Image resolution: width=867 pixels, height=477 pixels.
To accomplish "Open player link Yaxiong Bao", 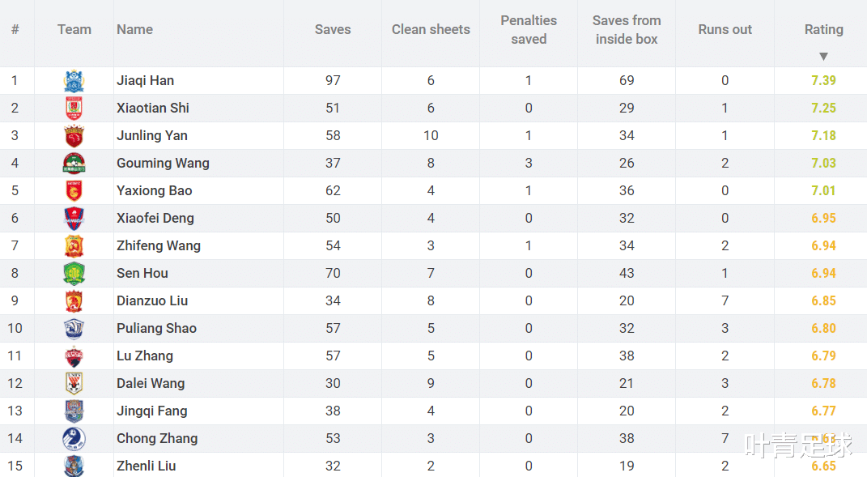I will point(155,191).
